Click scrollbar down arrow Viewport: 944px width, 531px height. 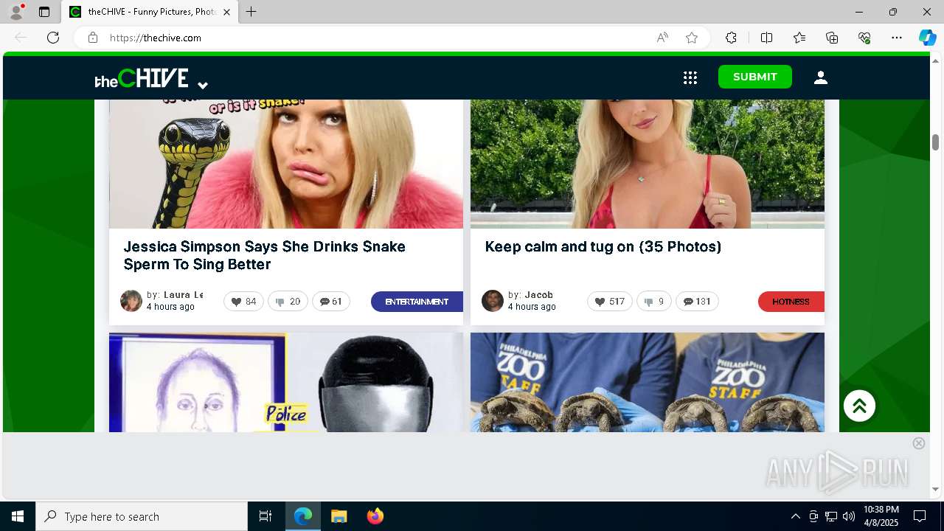tap(935, 489)
